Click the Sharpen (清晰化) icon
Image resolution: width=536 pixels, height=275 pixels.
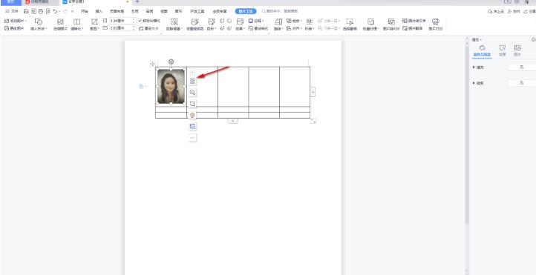[x=77, y=21]
